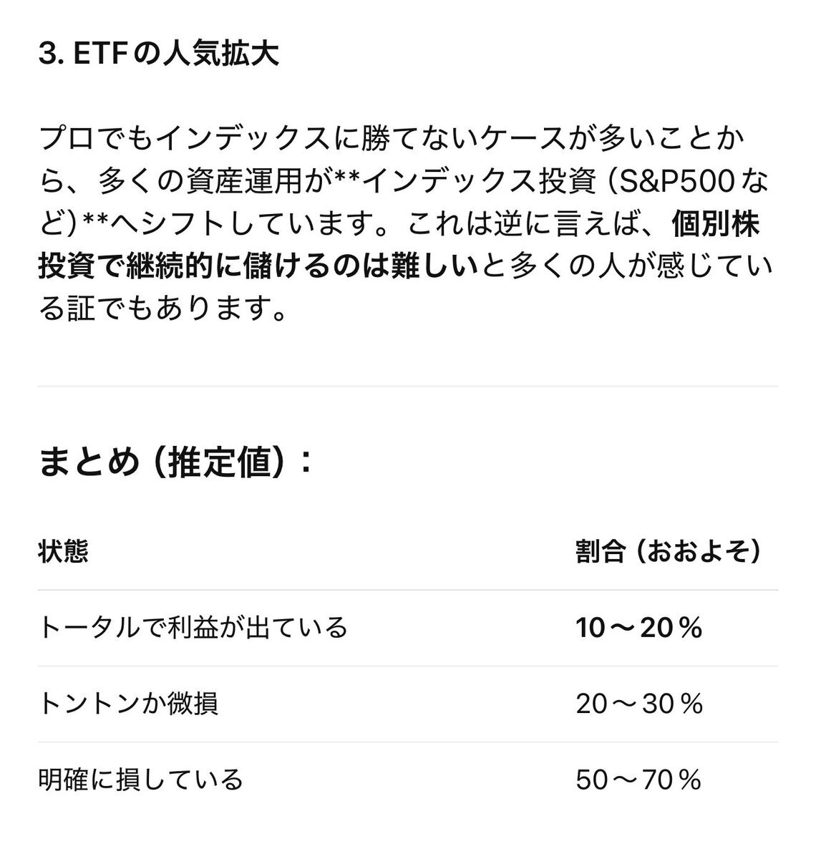Select the '割合 (おおよそ)' column header
Image resolution: width=816 pixels, height=859 pixels.
tap(668, 551)
